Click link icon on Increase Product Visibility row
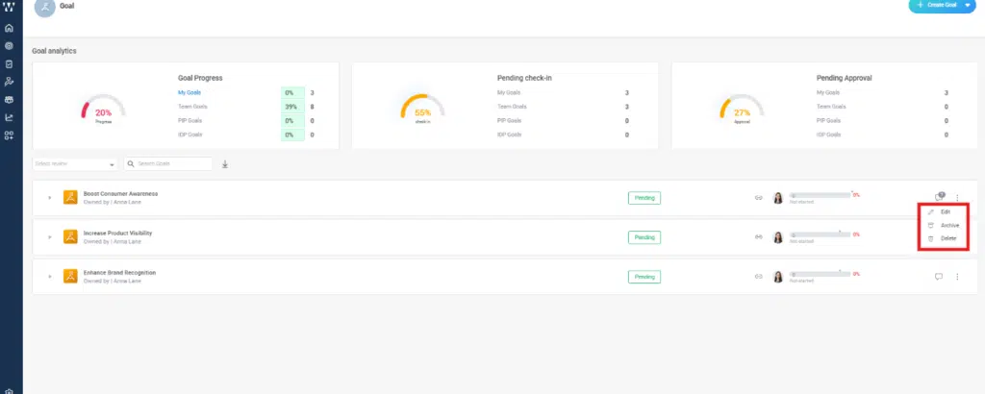 pos(758,237)
